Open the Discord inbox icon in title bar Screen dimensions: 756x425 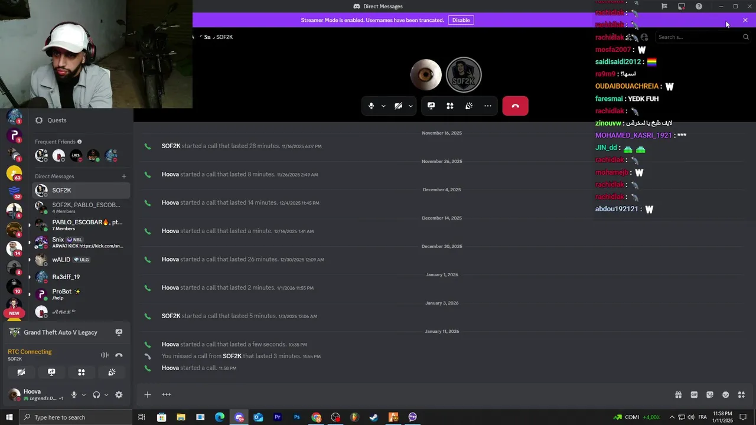coord(681,6)
